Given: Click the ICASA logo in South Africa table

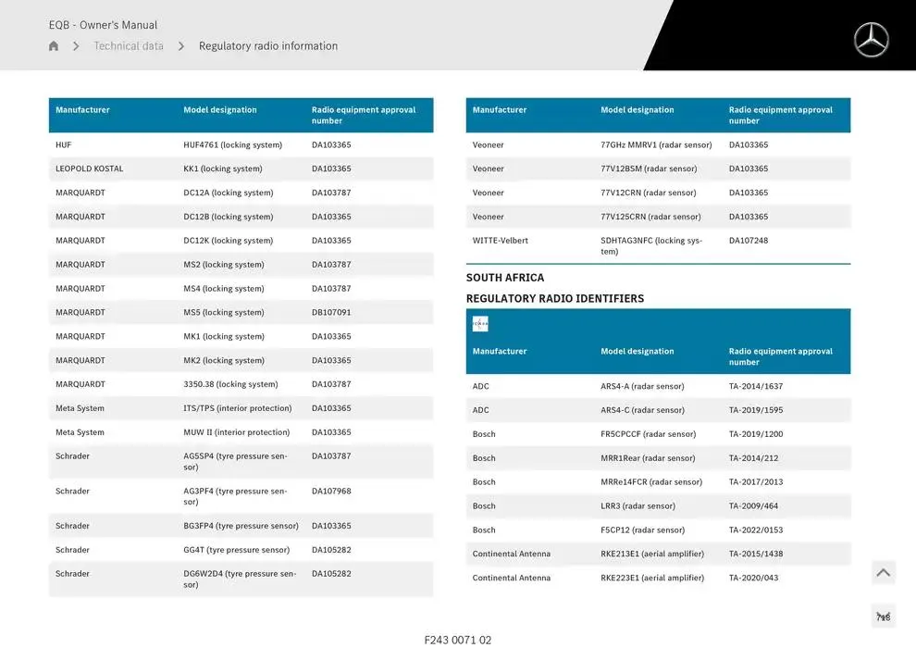Looking at the screenshot, I should [480, 324].
